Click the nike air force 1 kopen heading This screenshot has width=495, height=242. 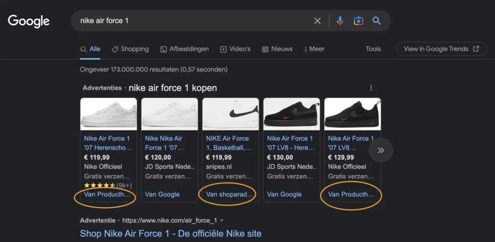(x=173, y=88)
